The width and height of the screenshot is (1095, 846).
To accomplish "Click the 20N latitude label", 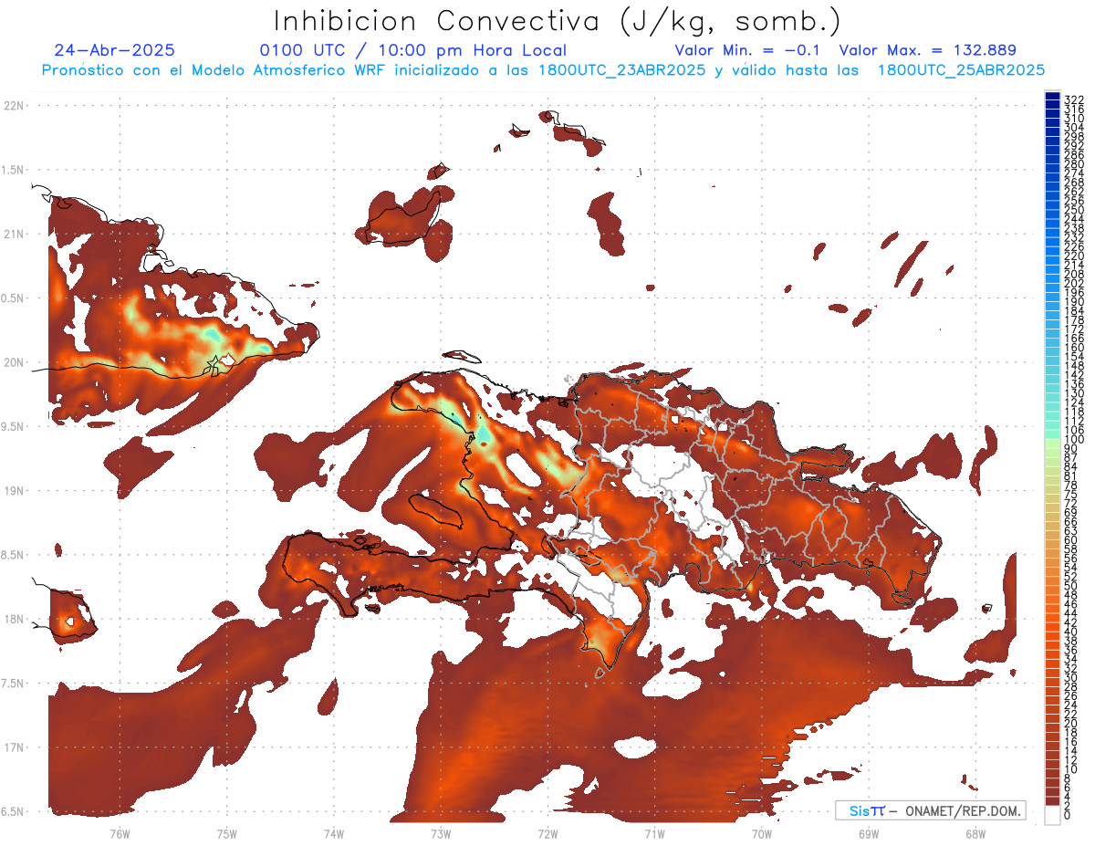I will pos(13,362).
